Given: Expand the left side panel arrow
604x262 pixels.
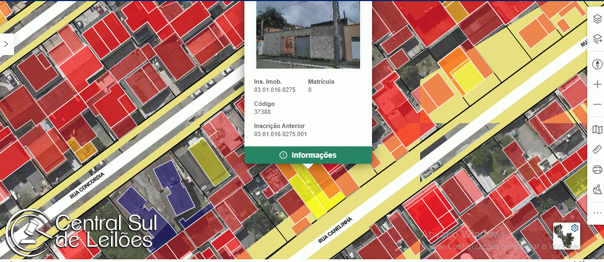Looking at the screenshot, I should click(x=6, y=44).
